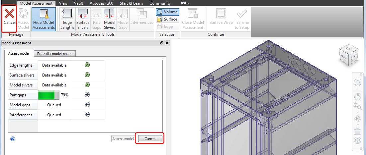The image size is (366, 155).
Task: Click Data available for Model slivers
Action: [54, 85]
